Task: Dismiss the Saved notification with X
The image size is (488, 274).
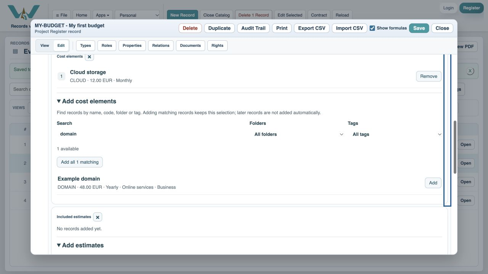Action: [470, 71]
